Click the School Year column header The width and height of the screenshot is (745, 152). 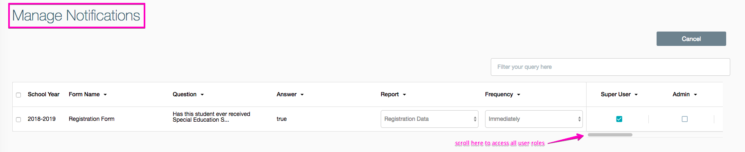[x=43, y=94]
